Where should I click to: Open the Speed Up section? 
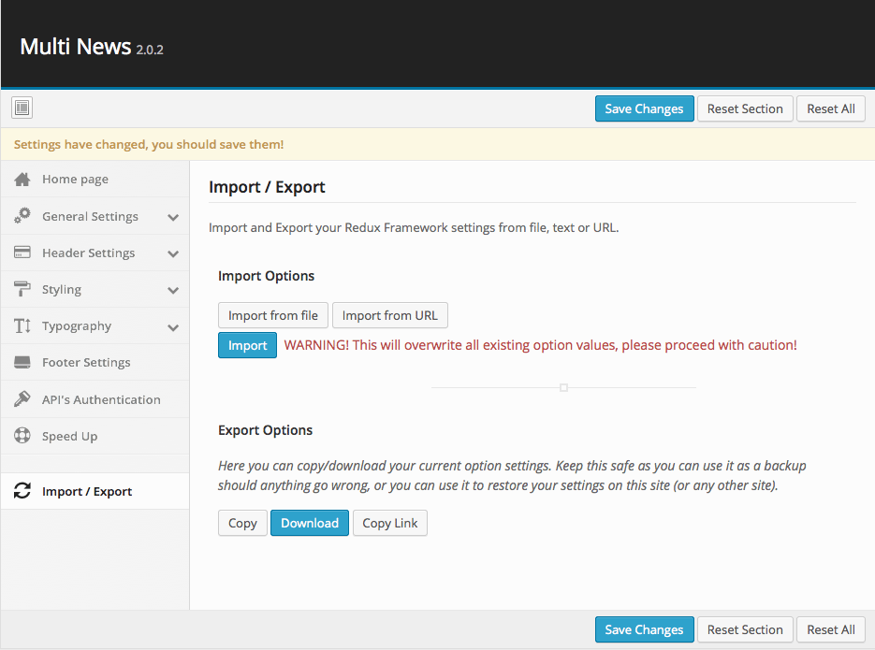(69, 436)
